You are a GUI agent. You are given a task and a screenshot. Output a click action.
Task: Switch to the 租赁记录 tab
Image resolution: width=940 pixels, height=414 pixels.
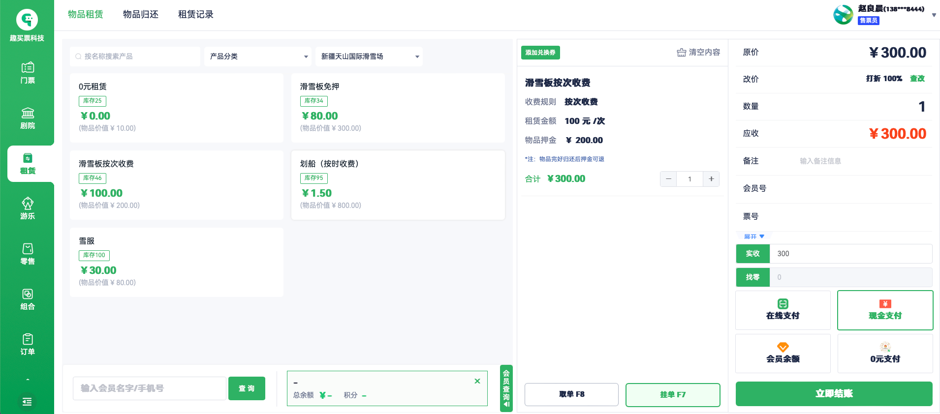coord(196,14)
